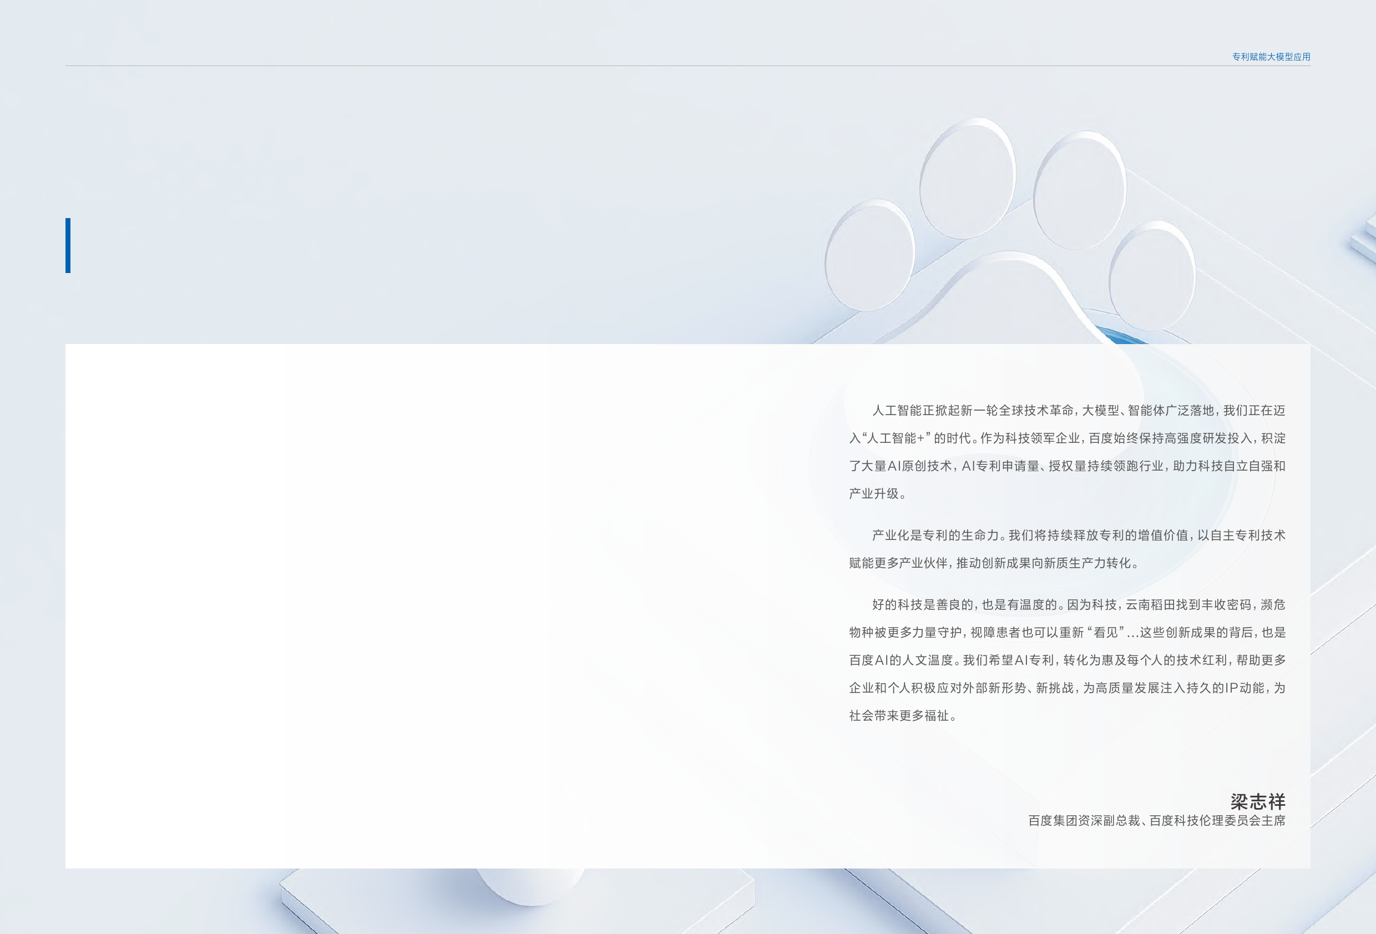The width and height of the screenshot is (1376, 934).
Task: Click the signature name 梁志祥
Action: [x=1258, y=801]
